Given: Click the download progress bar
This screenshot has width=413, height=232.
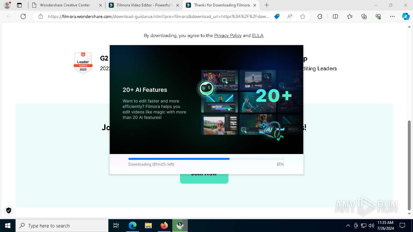Looking at the screenshot, I should click(206, 159).
